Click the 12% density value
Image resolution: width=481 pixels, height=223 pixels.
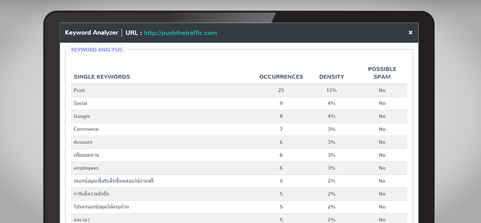click(x=331, y=90)
